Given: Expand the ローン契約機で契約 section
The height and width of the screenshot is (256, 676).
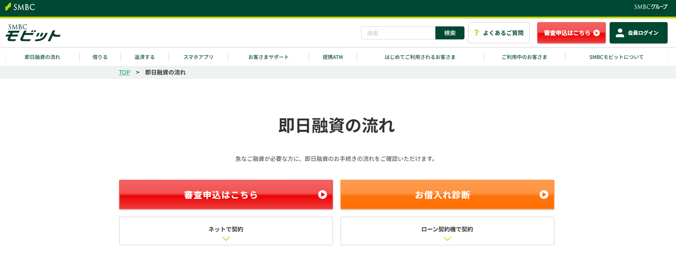Looking at the screenshot, I should click(447, 231).
